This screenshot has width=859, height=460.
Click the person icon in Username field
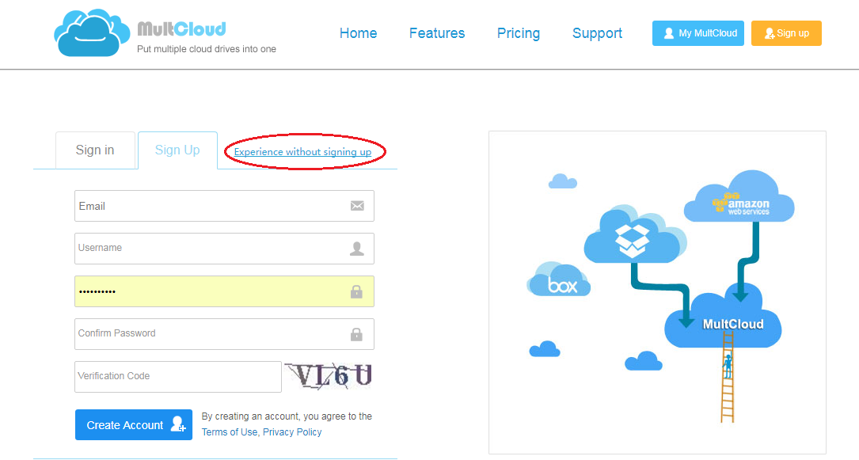(357, 249)
